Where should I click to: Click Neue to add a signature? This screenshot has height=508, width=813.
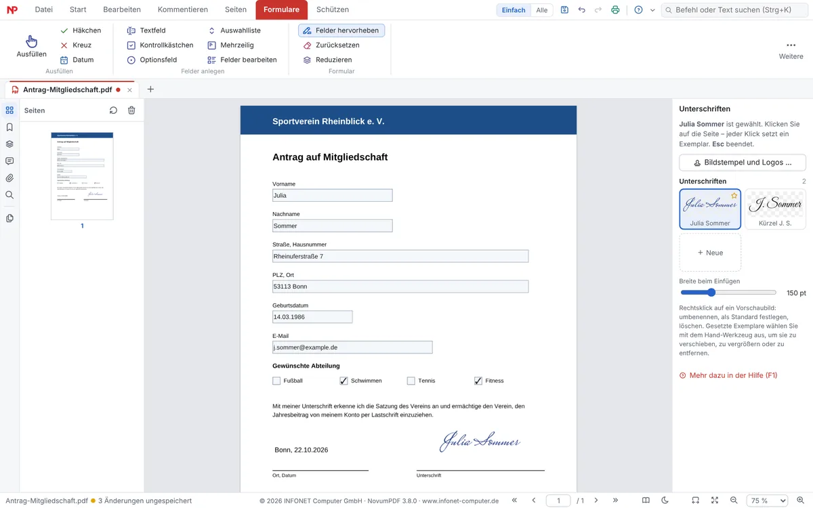pyautogui.click(x=710, y=253)
